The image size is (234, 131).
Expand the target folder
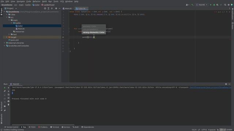click(x=7, y=37)
